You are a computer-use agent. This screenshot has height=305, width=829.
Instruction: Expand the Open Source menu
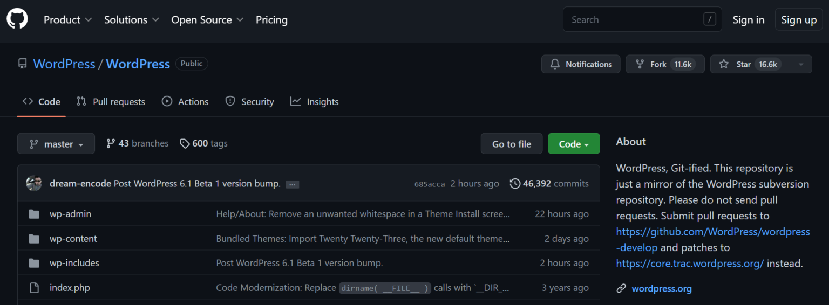pyautogui.click(x=208, y=19)
